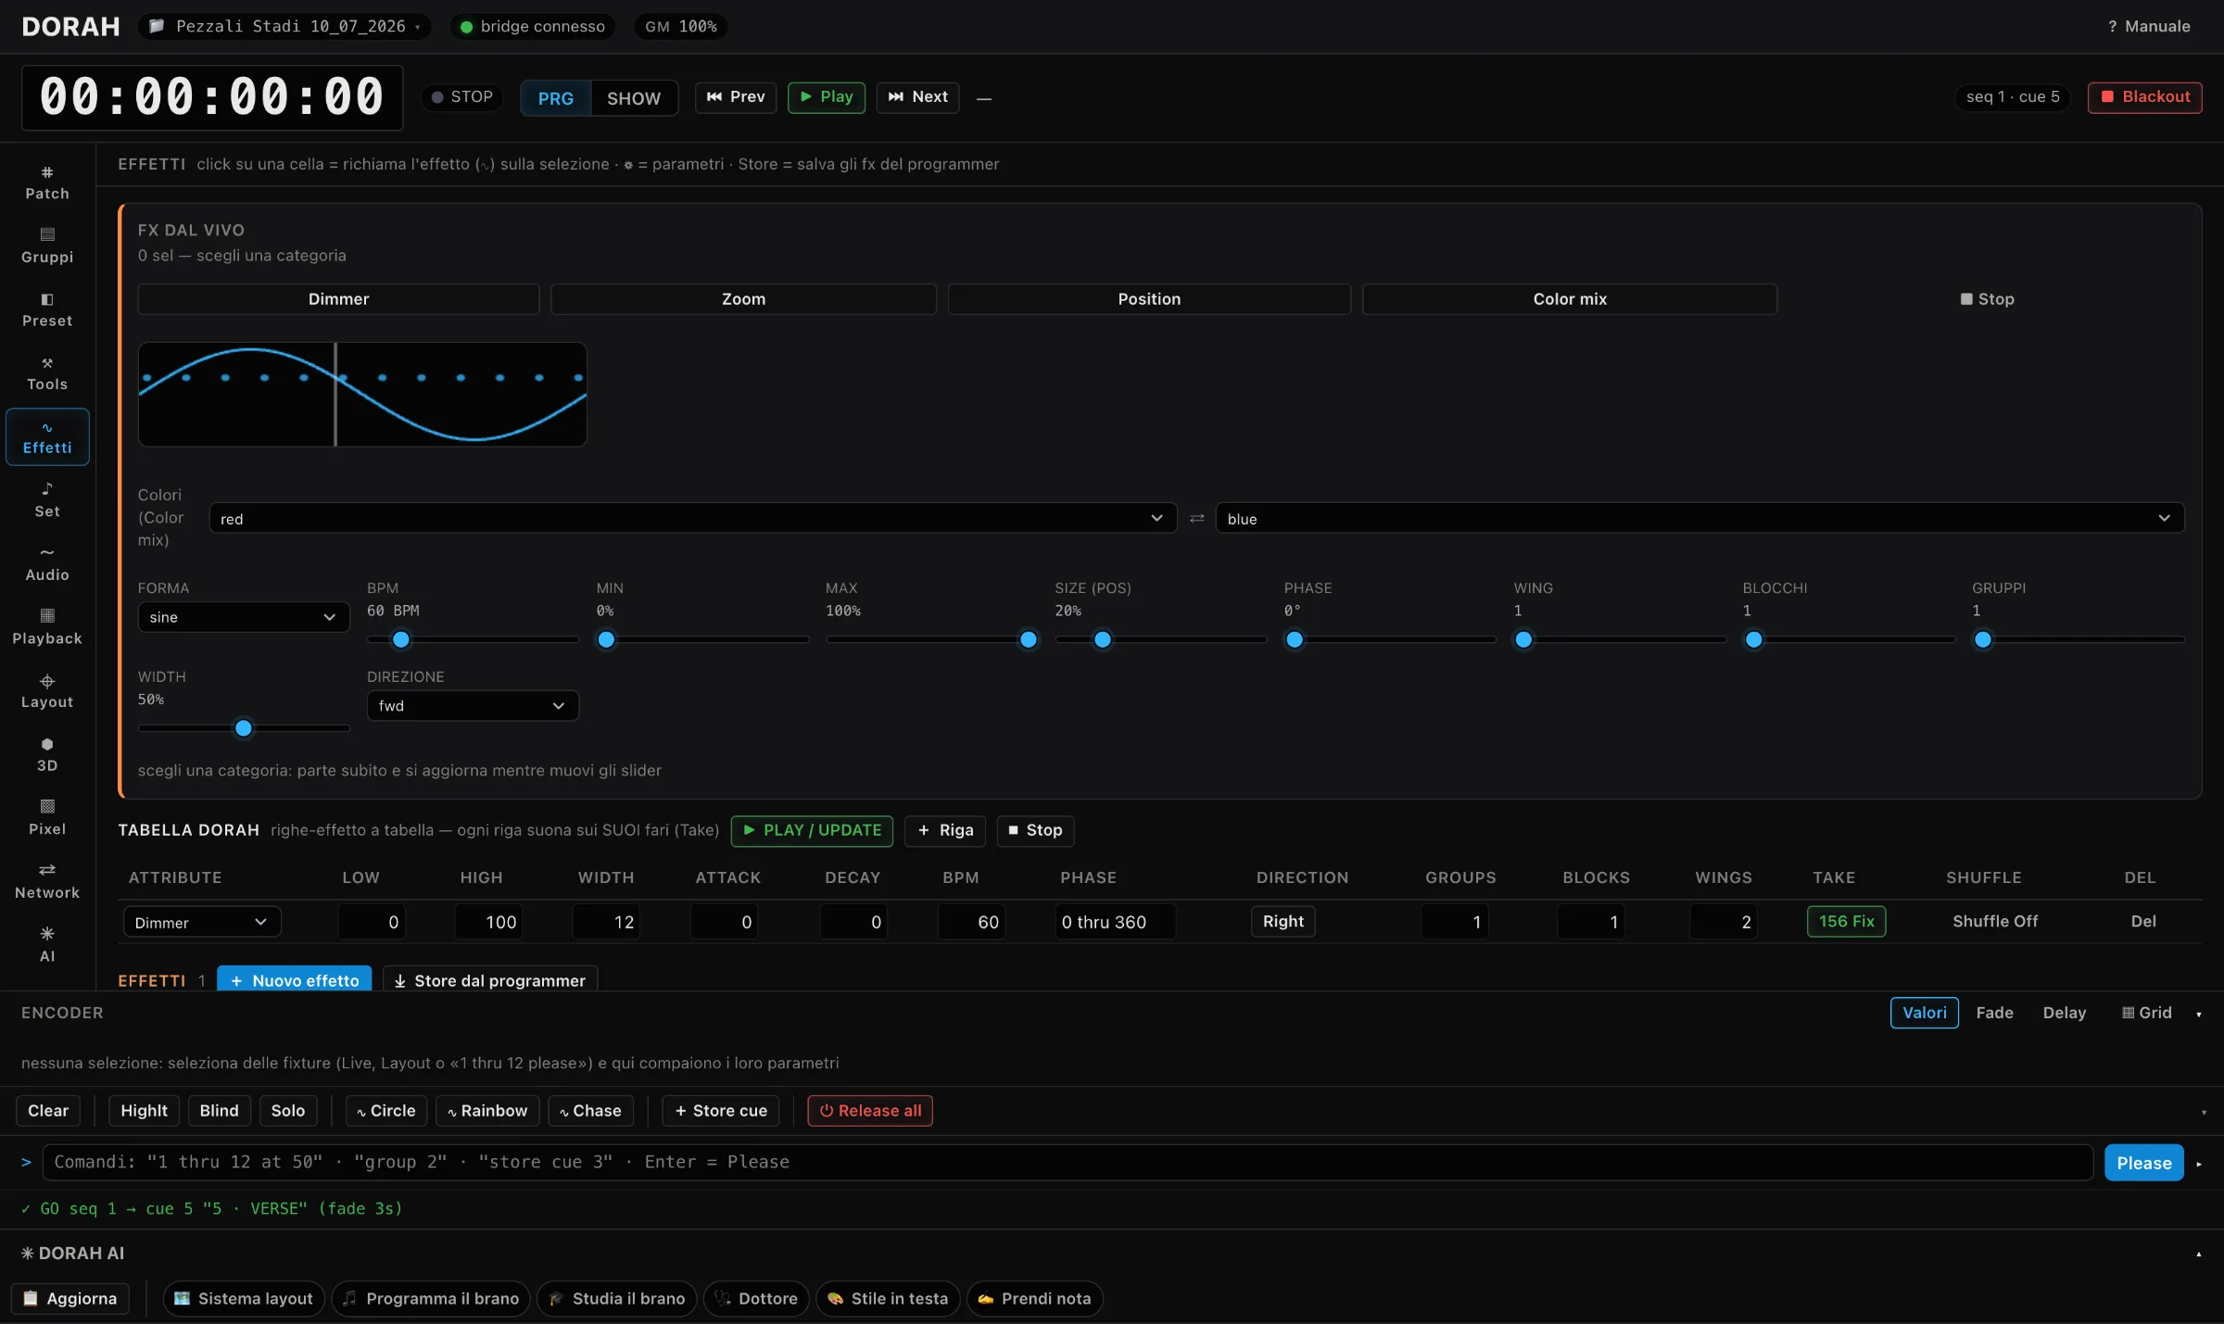Open the Audio sidebar icon
This screenshot has height=1324, width=2224.
(x=47, y=564)
